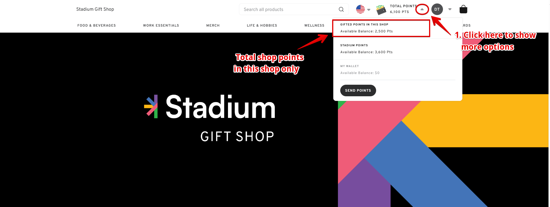Click the wallet points icon
Screen dimensions: 550x207
(x=381, y=10)
